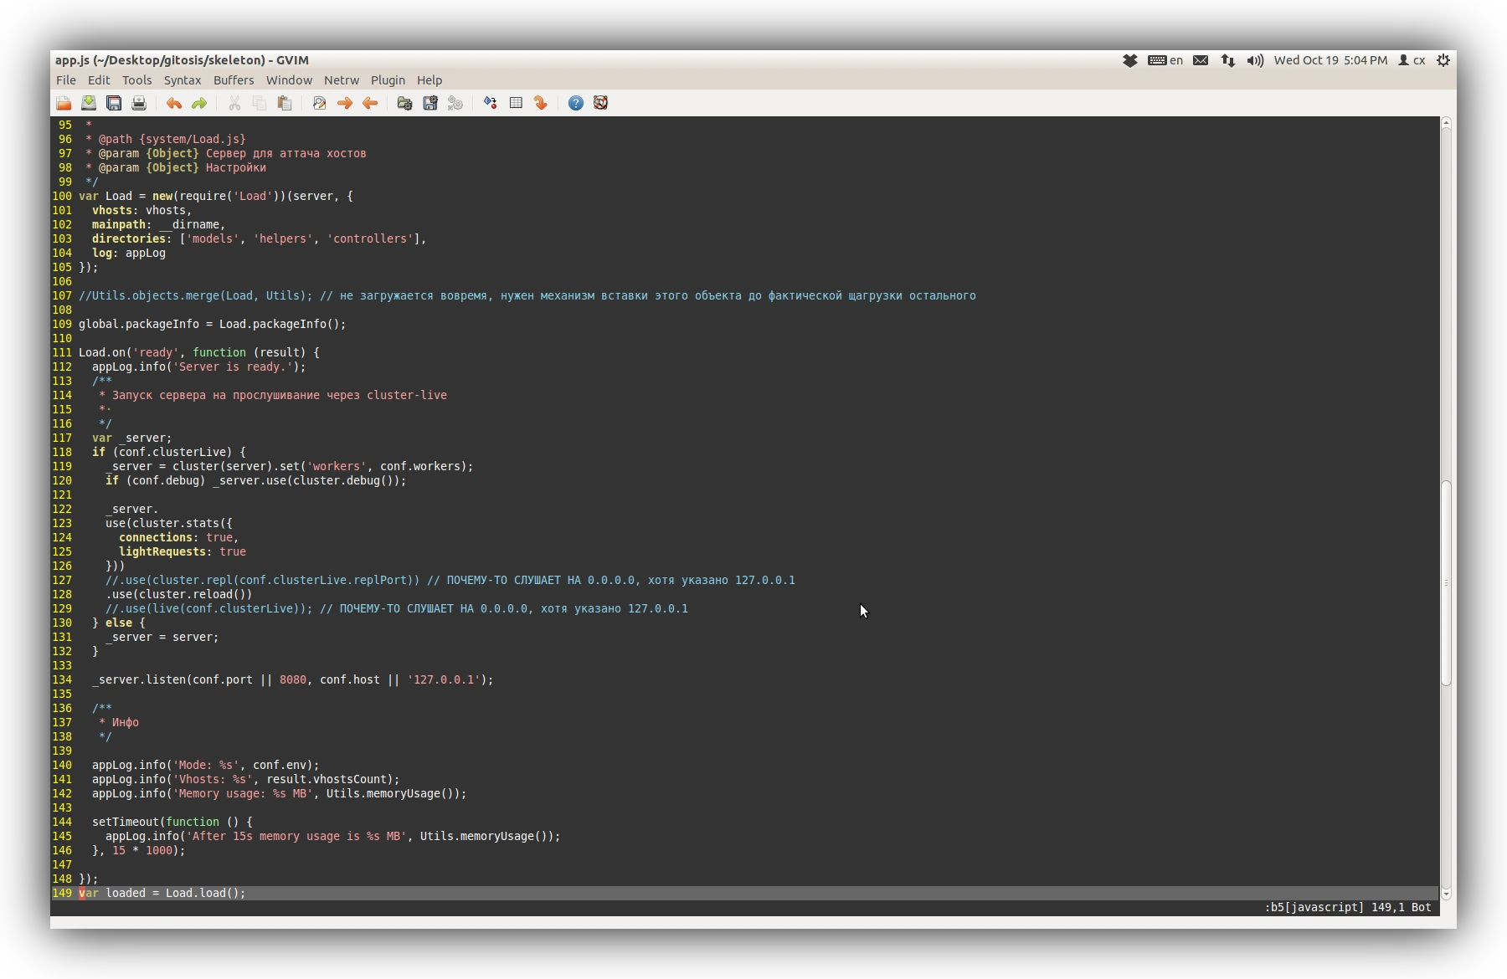Undo the last change via toolbar
Screen dimensions: 1507x979
tap(174, 103)
